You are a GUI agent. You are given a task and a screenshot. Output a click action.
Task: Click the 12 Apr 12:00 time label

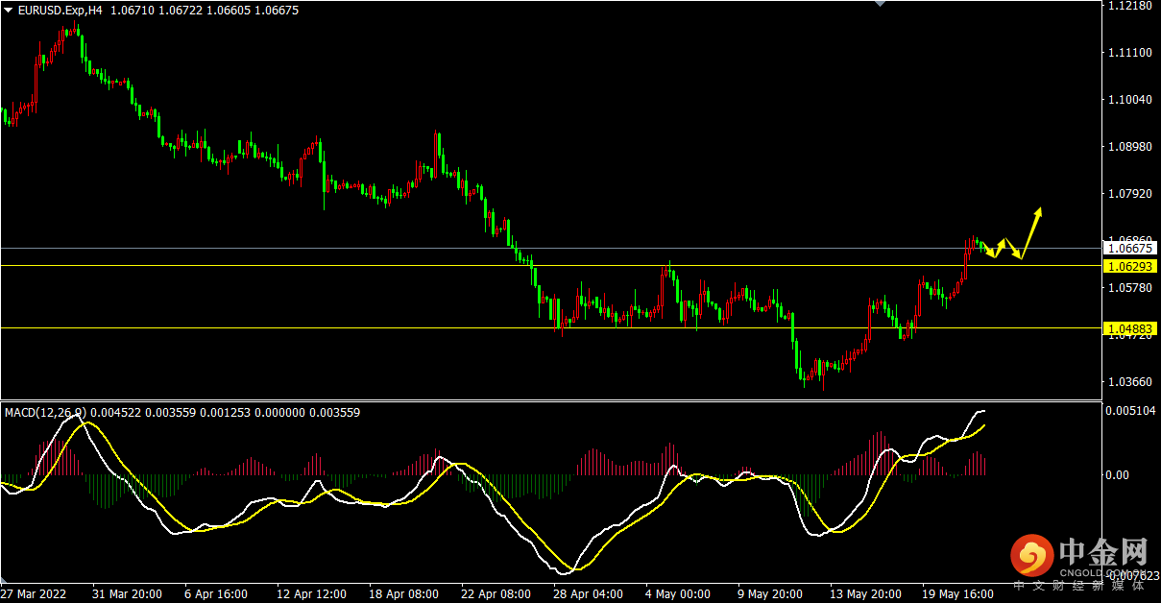[x=311, y=594]
